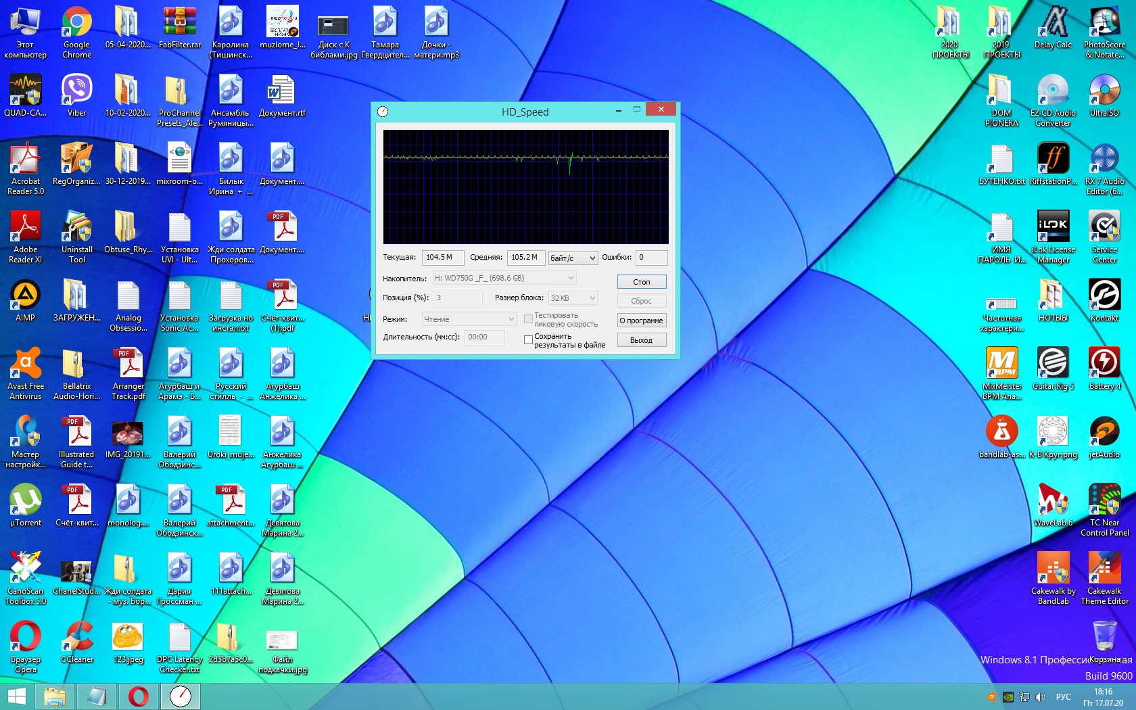
Task: Launch the WaveLab 6 desktop icon
Action: pyautogui.click(x=1053, y=500)
